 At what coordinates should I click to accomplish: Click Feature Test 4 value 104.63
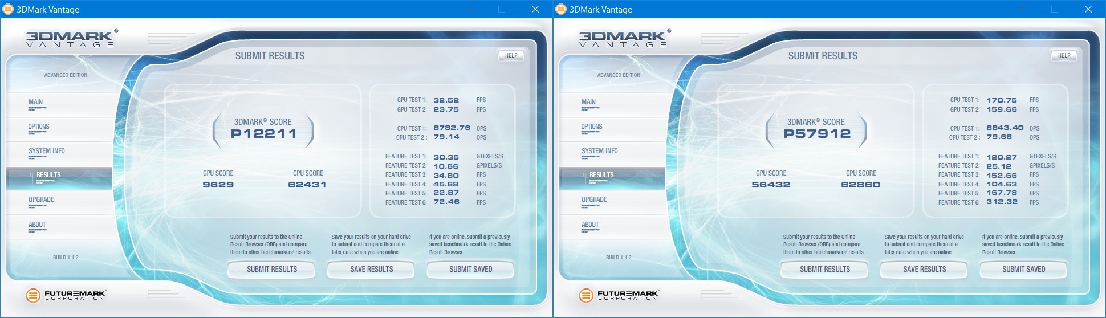click(1002, 184)
